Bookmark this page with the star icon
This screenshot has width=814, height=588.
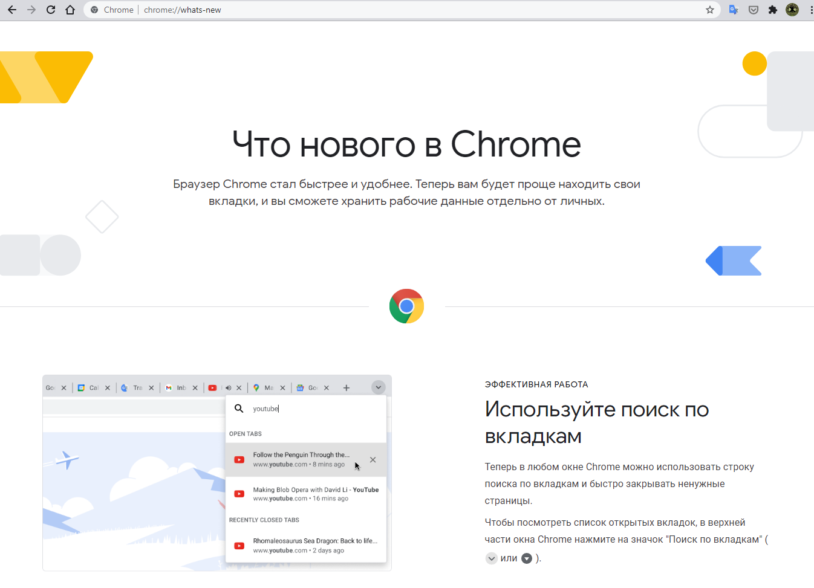pos(710,10)
